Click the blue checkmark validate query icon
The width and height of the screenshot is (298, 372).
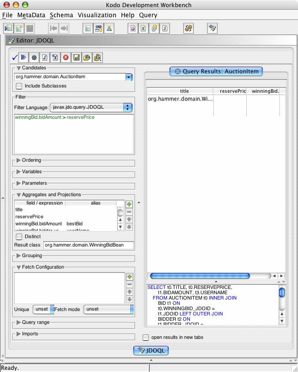[x=15, y=57]
